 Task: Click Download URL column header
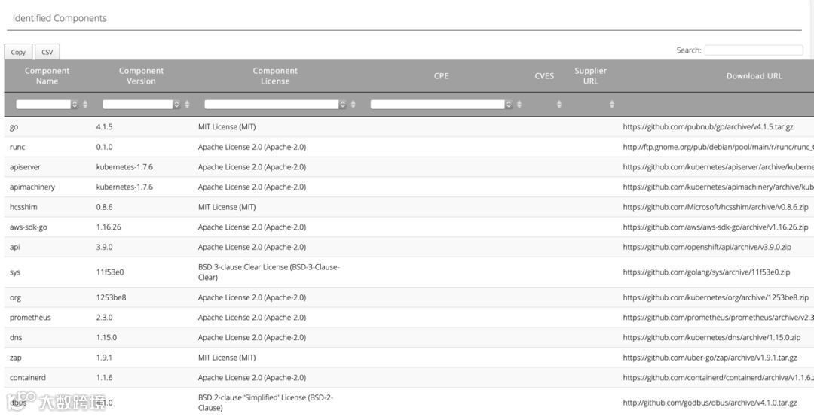click(x=754, y=76)
